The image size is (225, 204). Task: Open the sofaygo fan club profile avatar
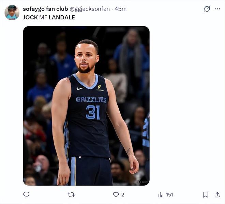point(12,13)
